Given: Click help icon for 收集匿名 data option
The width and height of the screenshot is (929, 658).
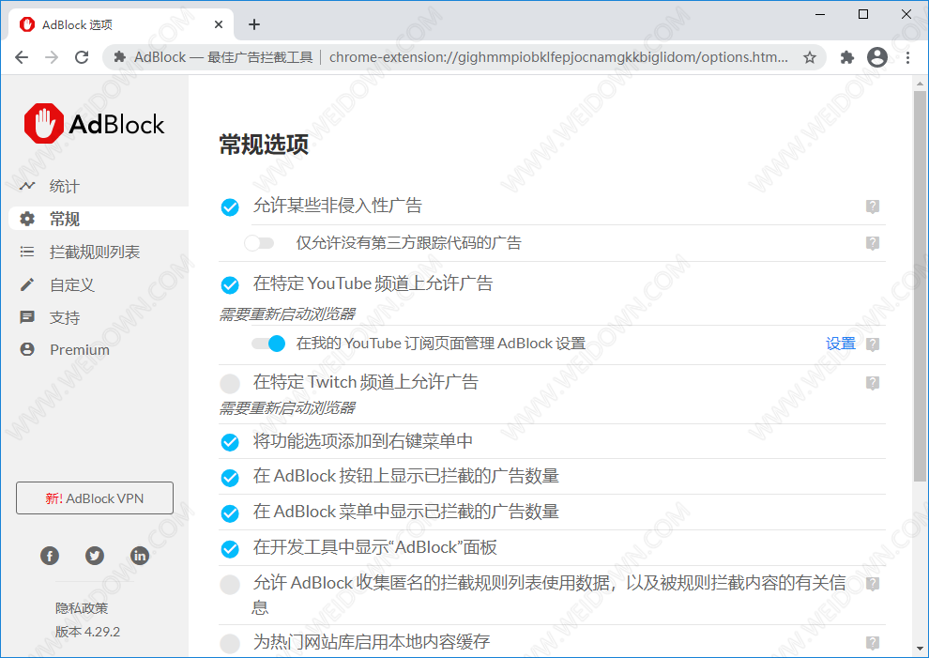Looking at the screenshot, I should [x=872, y=583].
